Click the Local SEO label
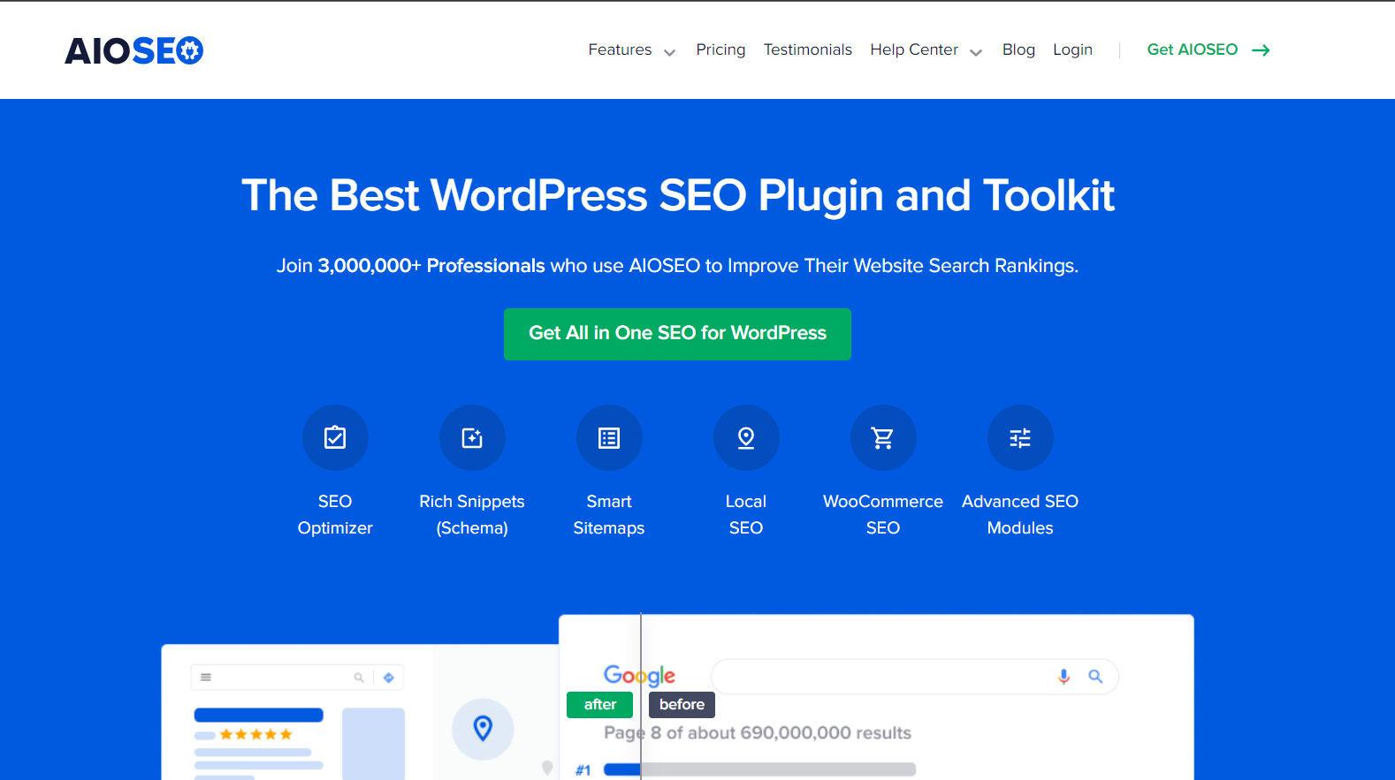The height and width of the screenshot is (780, 1395). [x=746, y=515]
